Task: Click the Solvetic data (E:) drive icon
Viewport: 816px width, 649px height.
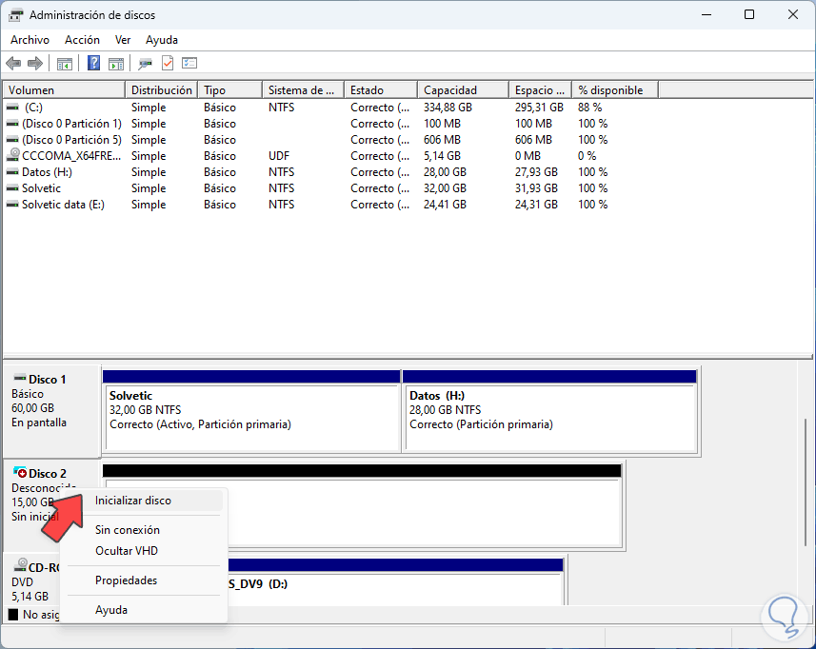Action: pyautogui.click(x=12, y=204)
